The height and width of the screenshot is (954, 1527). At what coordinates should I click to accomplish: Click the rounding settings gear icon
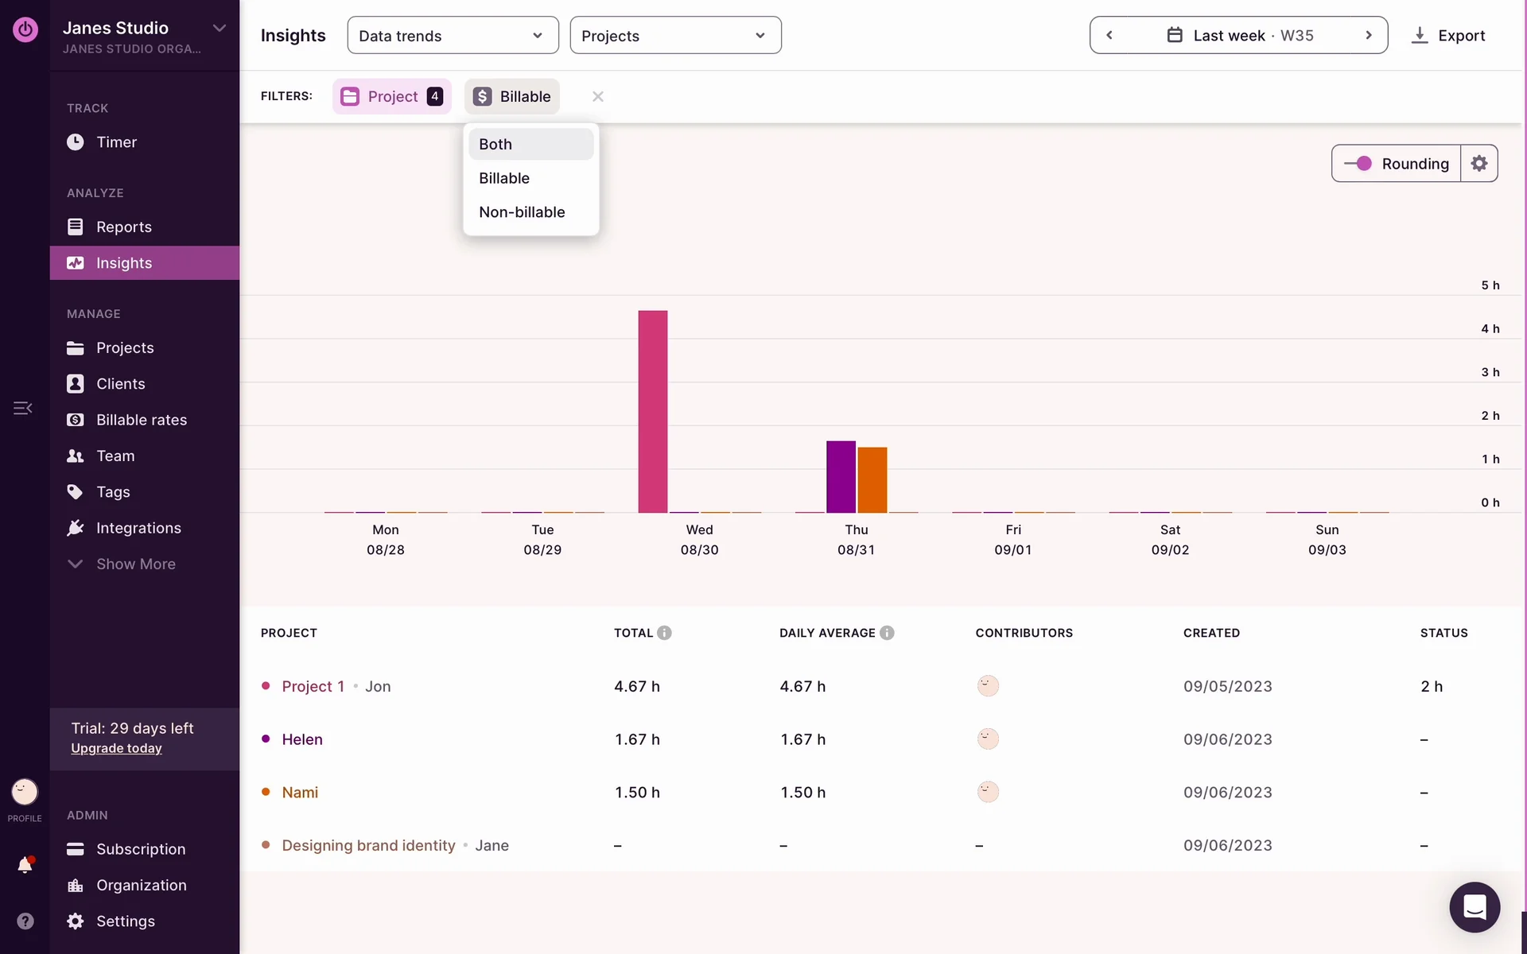click(1478, 164)
